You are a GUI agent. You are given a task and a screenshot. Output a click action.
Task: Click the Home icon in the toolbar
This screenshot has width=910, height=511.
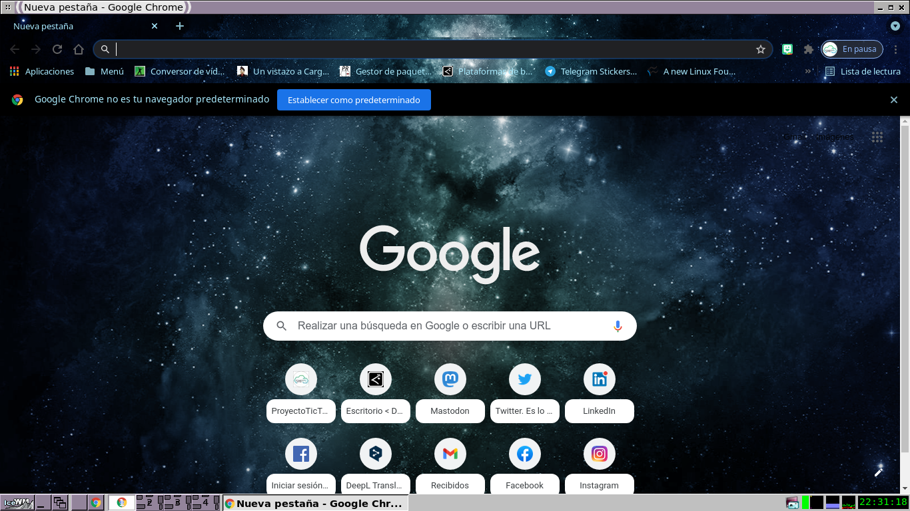[x=79, y=49]
